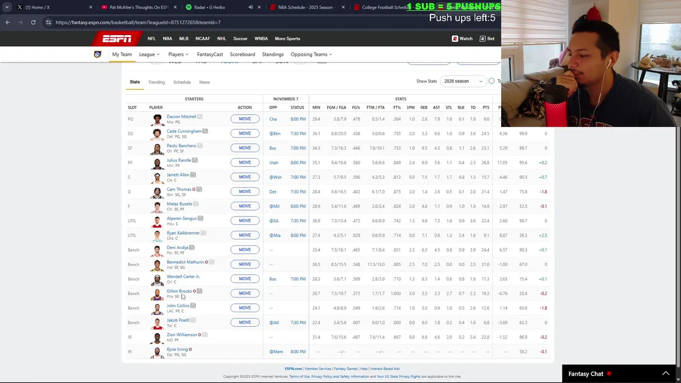Open WNBA in ESPN top navigation
Viewport: 681px width, 383px height.
pyautogui.click(x=261, y=38)
